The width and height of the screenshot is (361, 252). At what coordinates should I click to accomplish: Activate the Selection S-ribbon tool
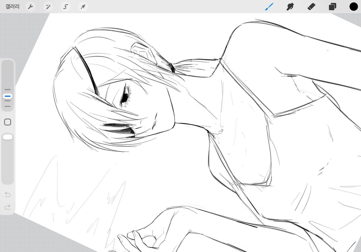click(x=66, y=7)
